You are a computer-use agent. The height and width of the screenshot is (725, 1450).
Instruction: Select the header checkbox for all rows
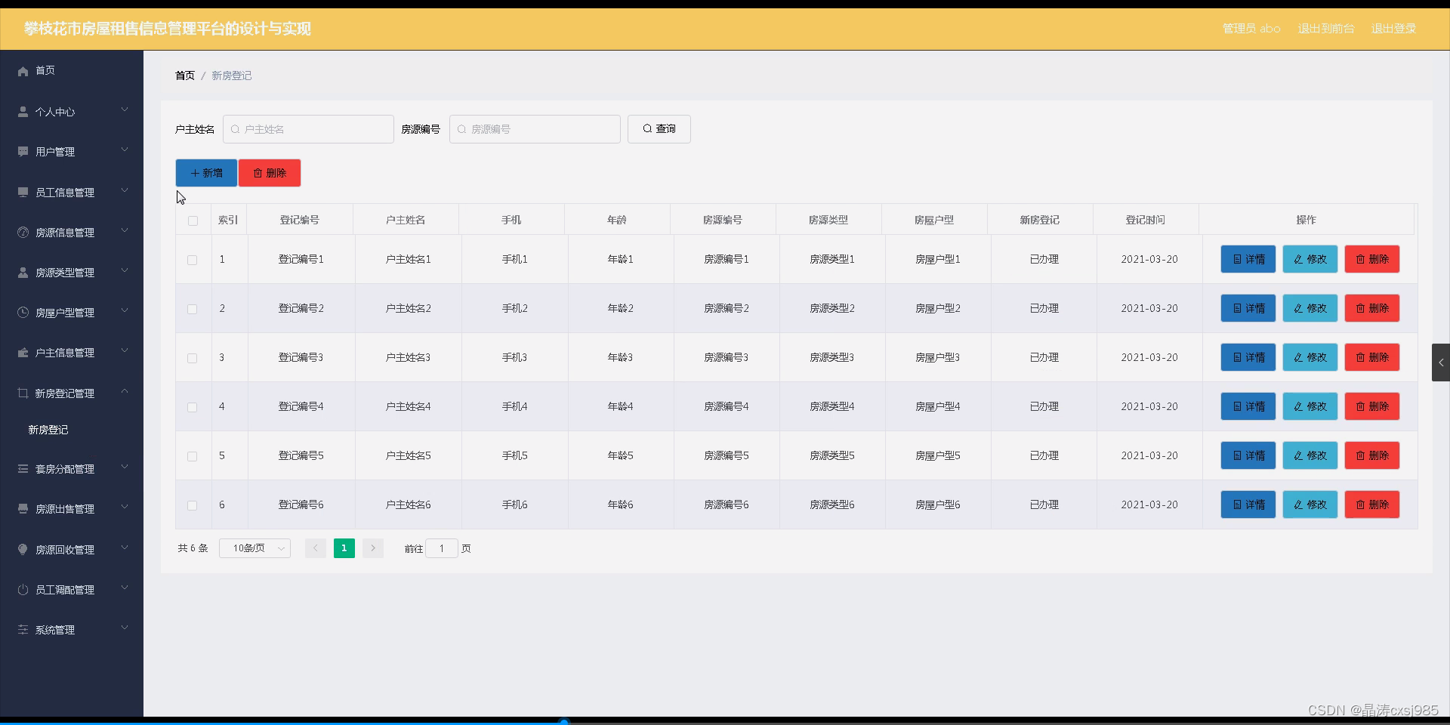193,221
